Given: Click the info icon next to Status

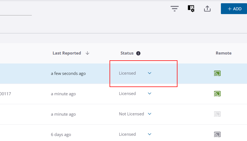Looking at the screenshot, I should click(138, 53).
